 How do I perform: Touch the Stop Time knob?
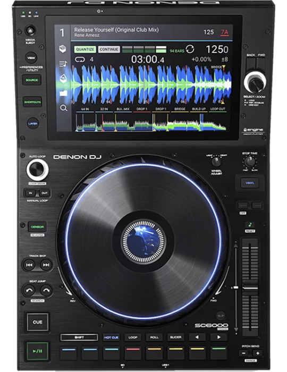pos(249,162)
